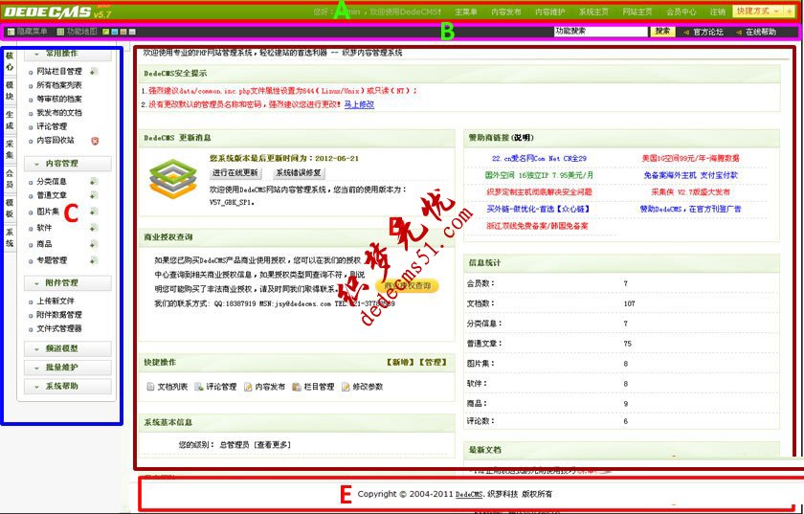Click the 栏目管理 shortcut folder icon
This screenshot has height=514, width=804.
point(297,387)
